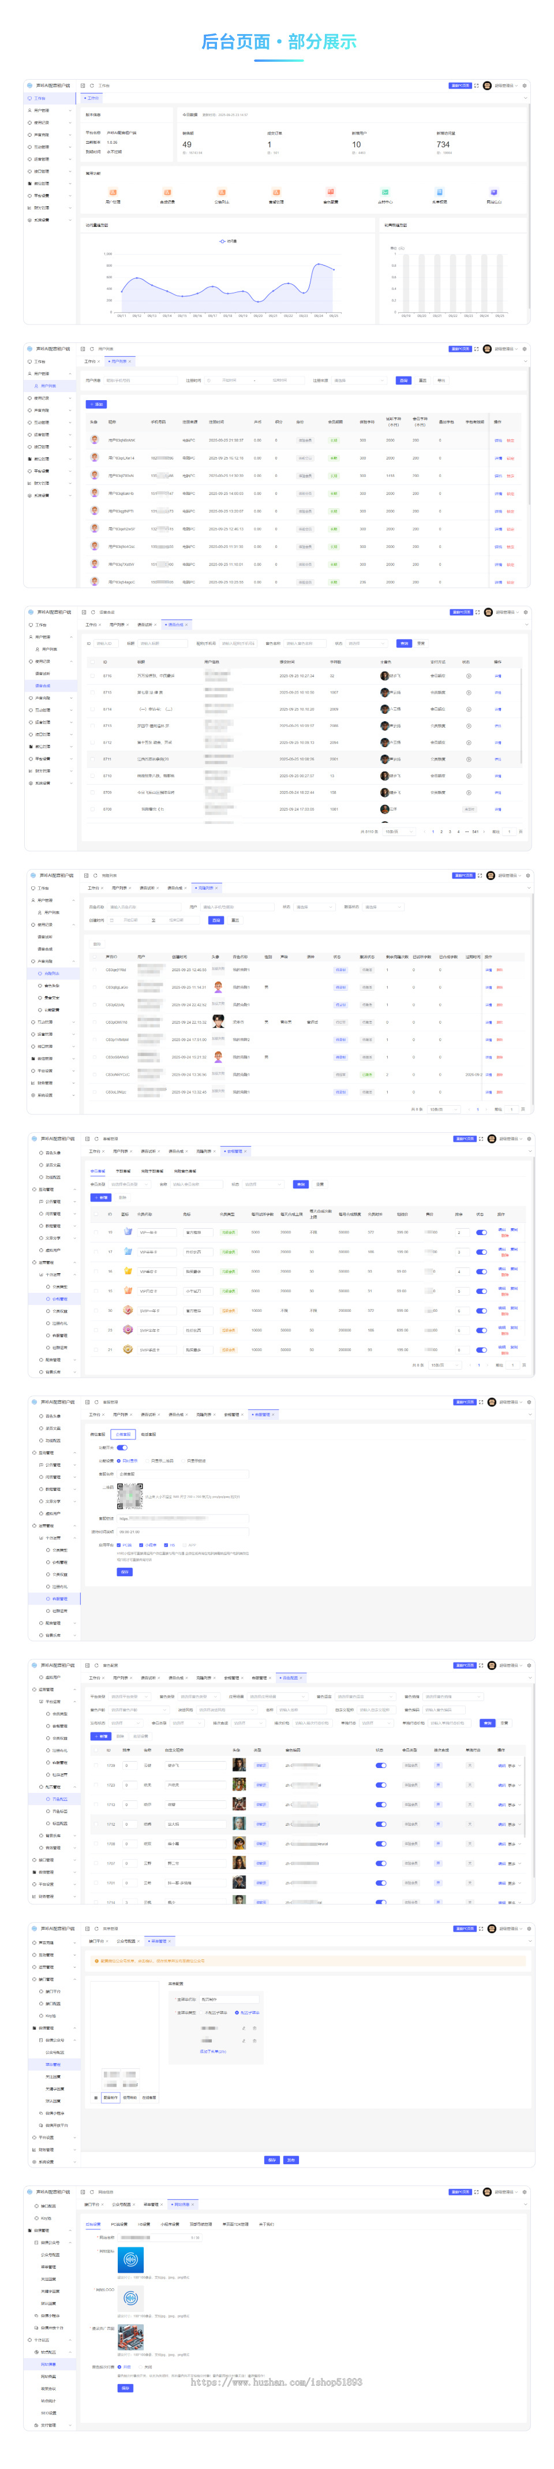Select the 开启 radio in website settings
The width and height of the screenshot is (554, 2469).
click(x=126, y=2366)
